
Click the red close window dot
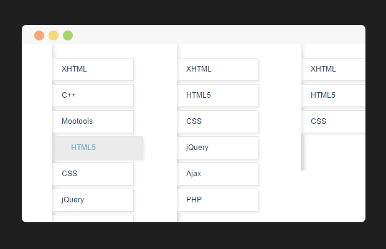point(39,35)
